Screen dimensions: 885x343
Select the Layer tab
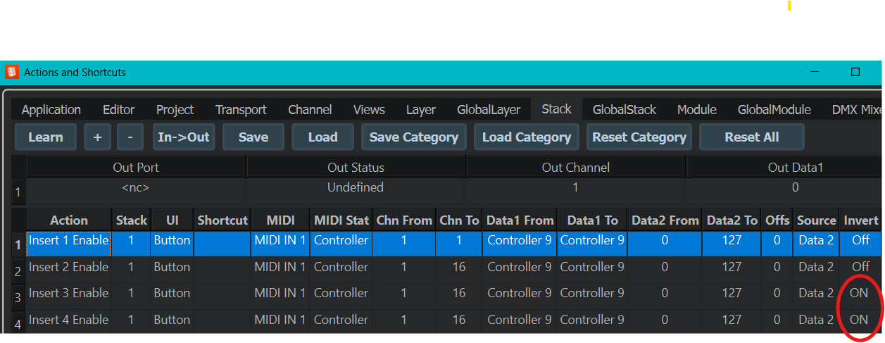[421, 110]
